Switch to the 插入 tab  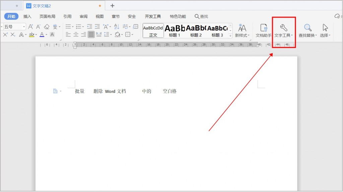[27, 16]
